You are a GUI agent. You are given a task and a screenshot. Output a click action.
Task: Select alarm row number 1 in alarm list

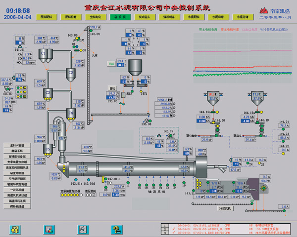[x=165, y=225]
